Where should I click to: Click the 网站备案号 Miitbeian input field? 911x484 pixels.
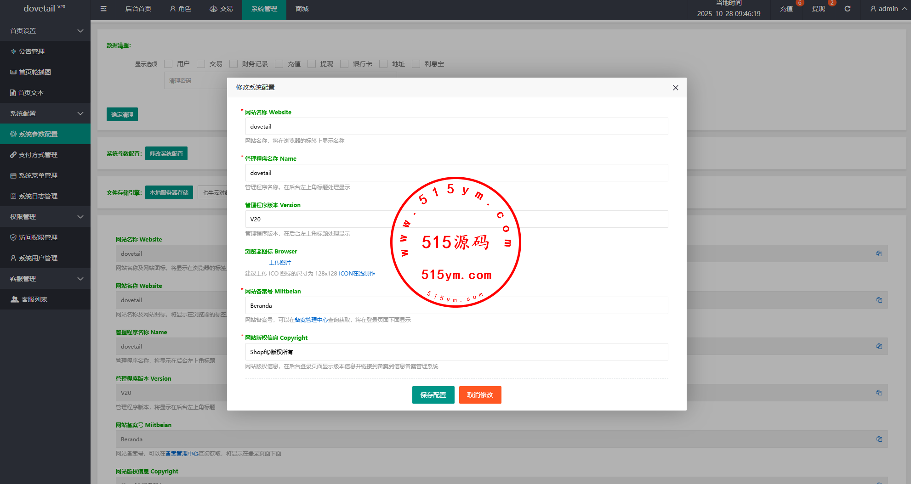click(456, 305)
